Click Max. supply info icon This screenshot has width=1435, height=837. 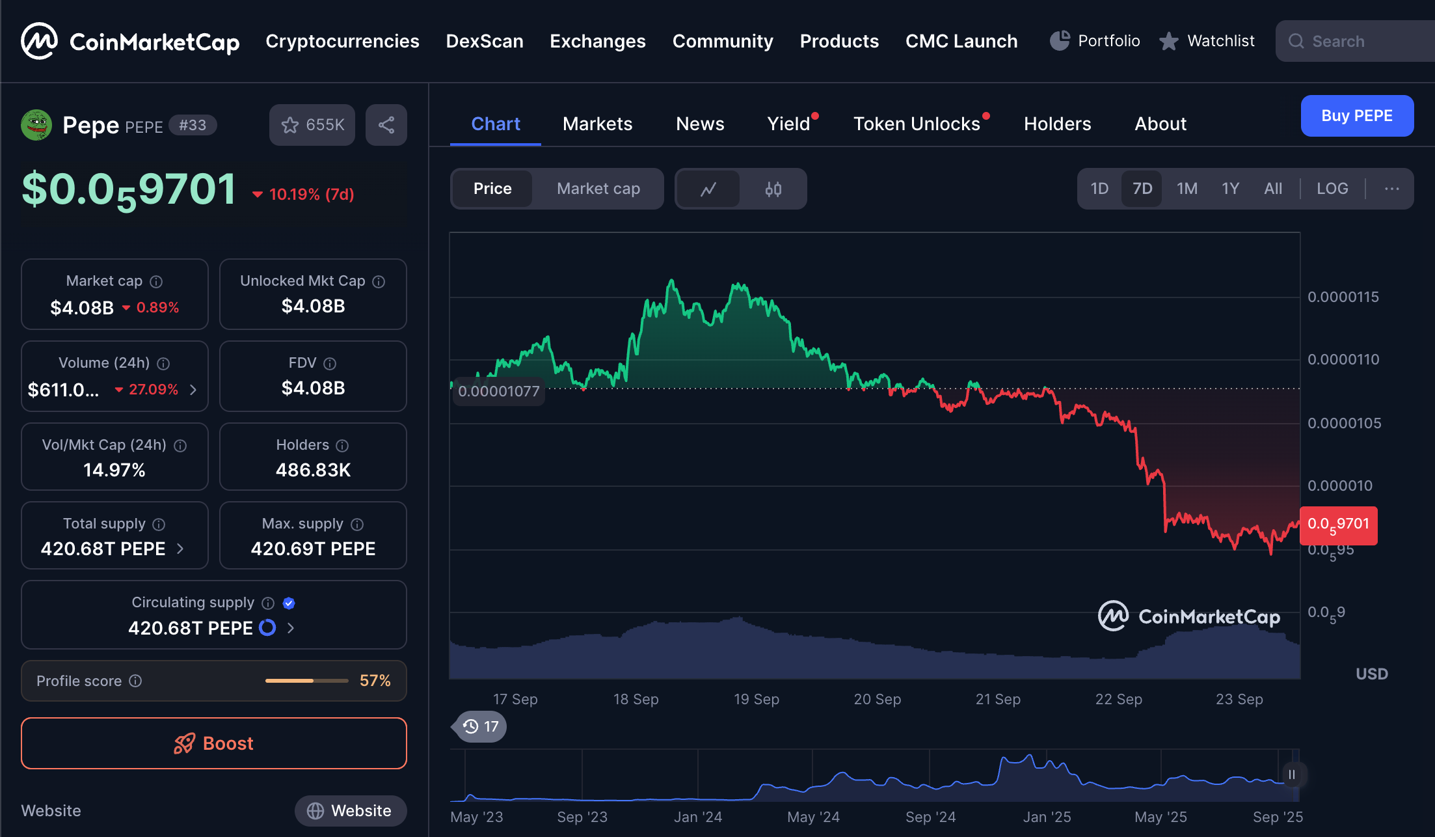pos(357,524)
